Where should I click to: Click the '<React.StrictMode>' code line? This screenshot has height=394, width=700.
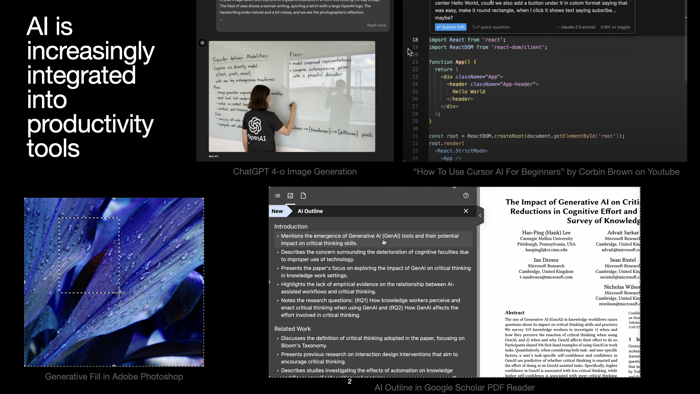461,151
